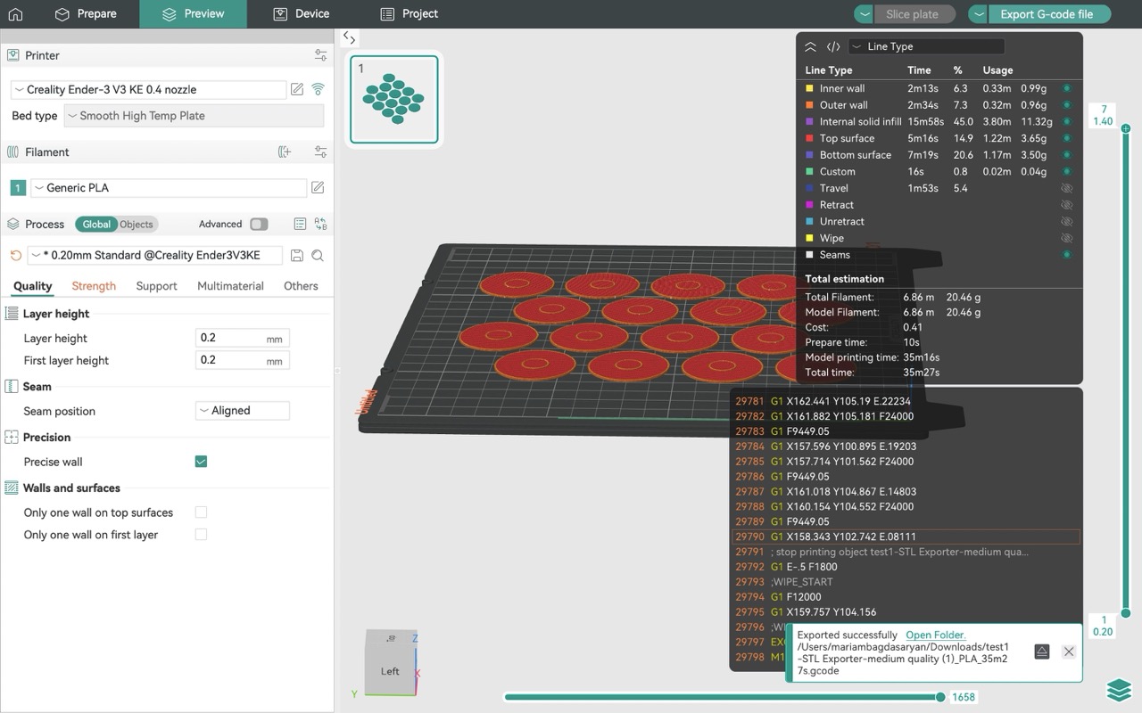The height and width of the screenshot is (713, 1142).
Task: Edit the Generic PLA filament preset
Action: pyautogui.click(x=318, y=188)
